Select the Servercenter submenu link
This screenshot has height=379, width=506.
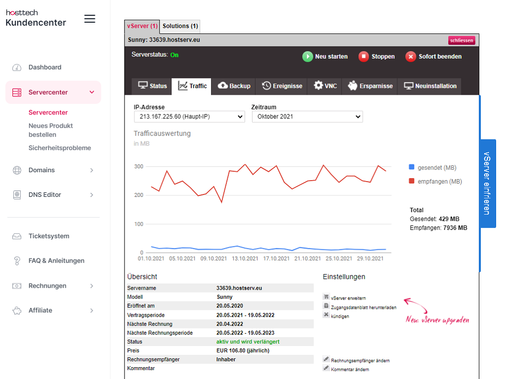coord(48,113)
